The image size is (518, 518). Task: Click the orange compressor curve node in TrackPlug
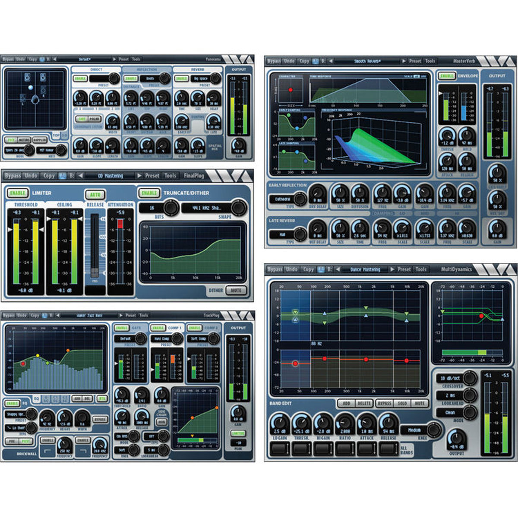coord(192,418)
